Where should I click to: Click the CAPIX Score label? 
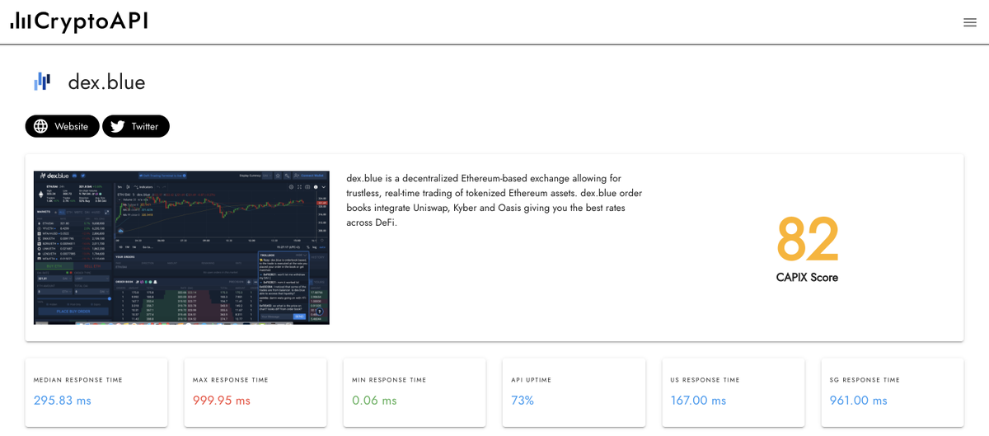807,278
